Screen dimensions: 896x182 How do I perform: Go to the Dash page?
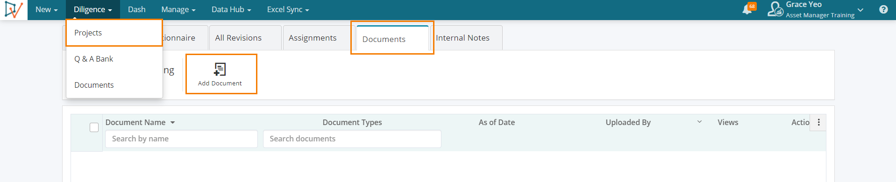coord(137,10)
